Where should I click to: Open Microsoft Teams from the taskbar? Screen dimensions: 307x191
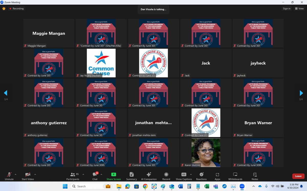215,186
